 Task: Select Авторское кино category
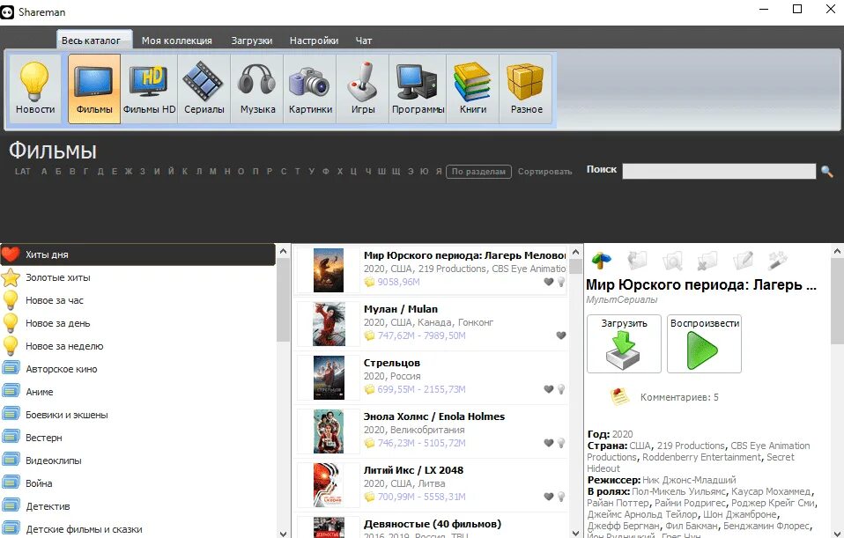(x=137, y=369)
